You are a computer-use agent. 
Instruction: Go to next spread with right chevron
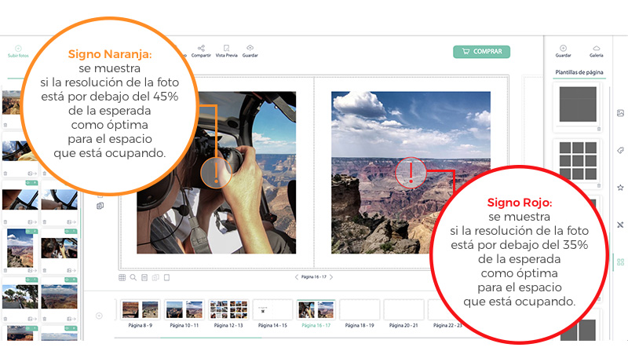331,277
